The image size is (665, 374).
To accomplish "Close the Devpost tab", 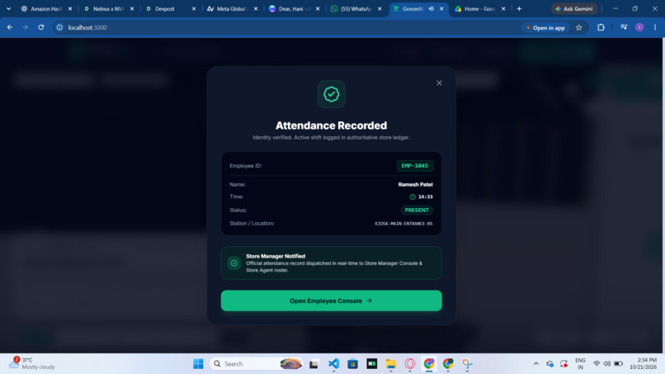I will [x=194, y=8].
